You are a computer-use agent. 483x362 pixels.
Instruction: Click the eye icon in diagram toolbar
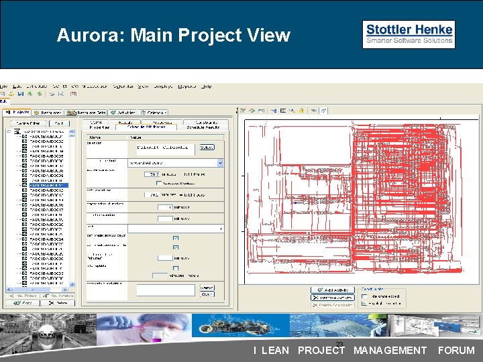click(313, 111)
